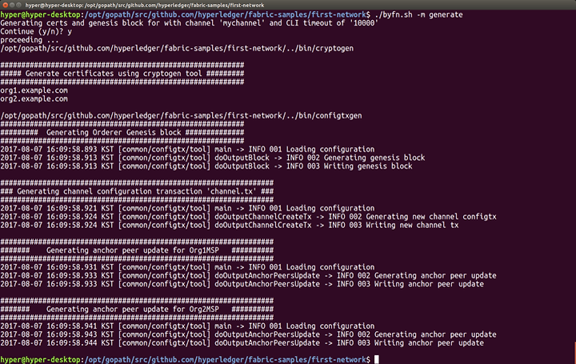Image resolution: width=576 pixels, height=364 pixels.
Task: Click the './byfn.sh -m generate' command text
Action: pyautogui.click(x=418, y=14)
